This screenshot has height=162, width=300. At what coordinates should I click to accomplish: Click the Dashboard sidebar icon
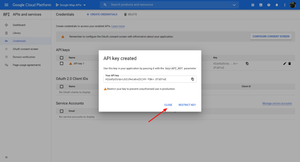click(x=6, y=25)
